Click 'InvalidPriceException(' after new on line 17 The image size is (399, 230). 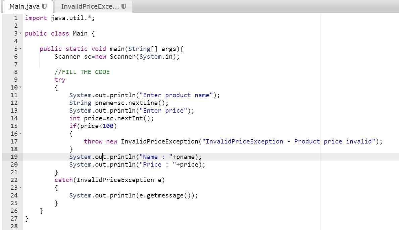coord(161,141)
